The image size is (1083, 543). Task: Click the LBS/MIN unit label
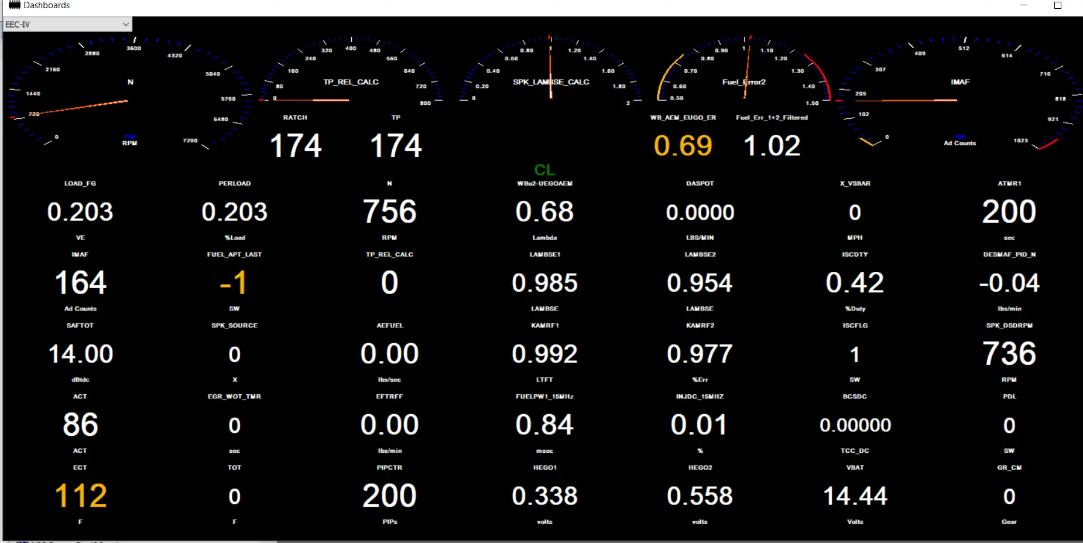(700, 238)
